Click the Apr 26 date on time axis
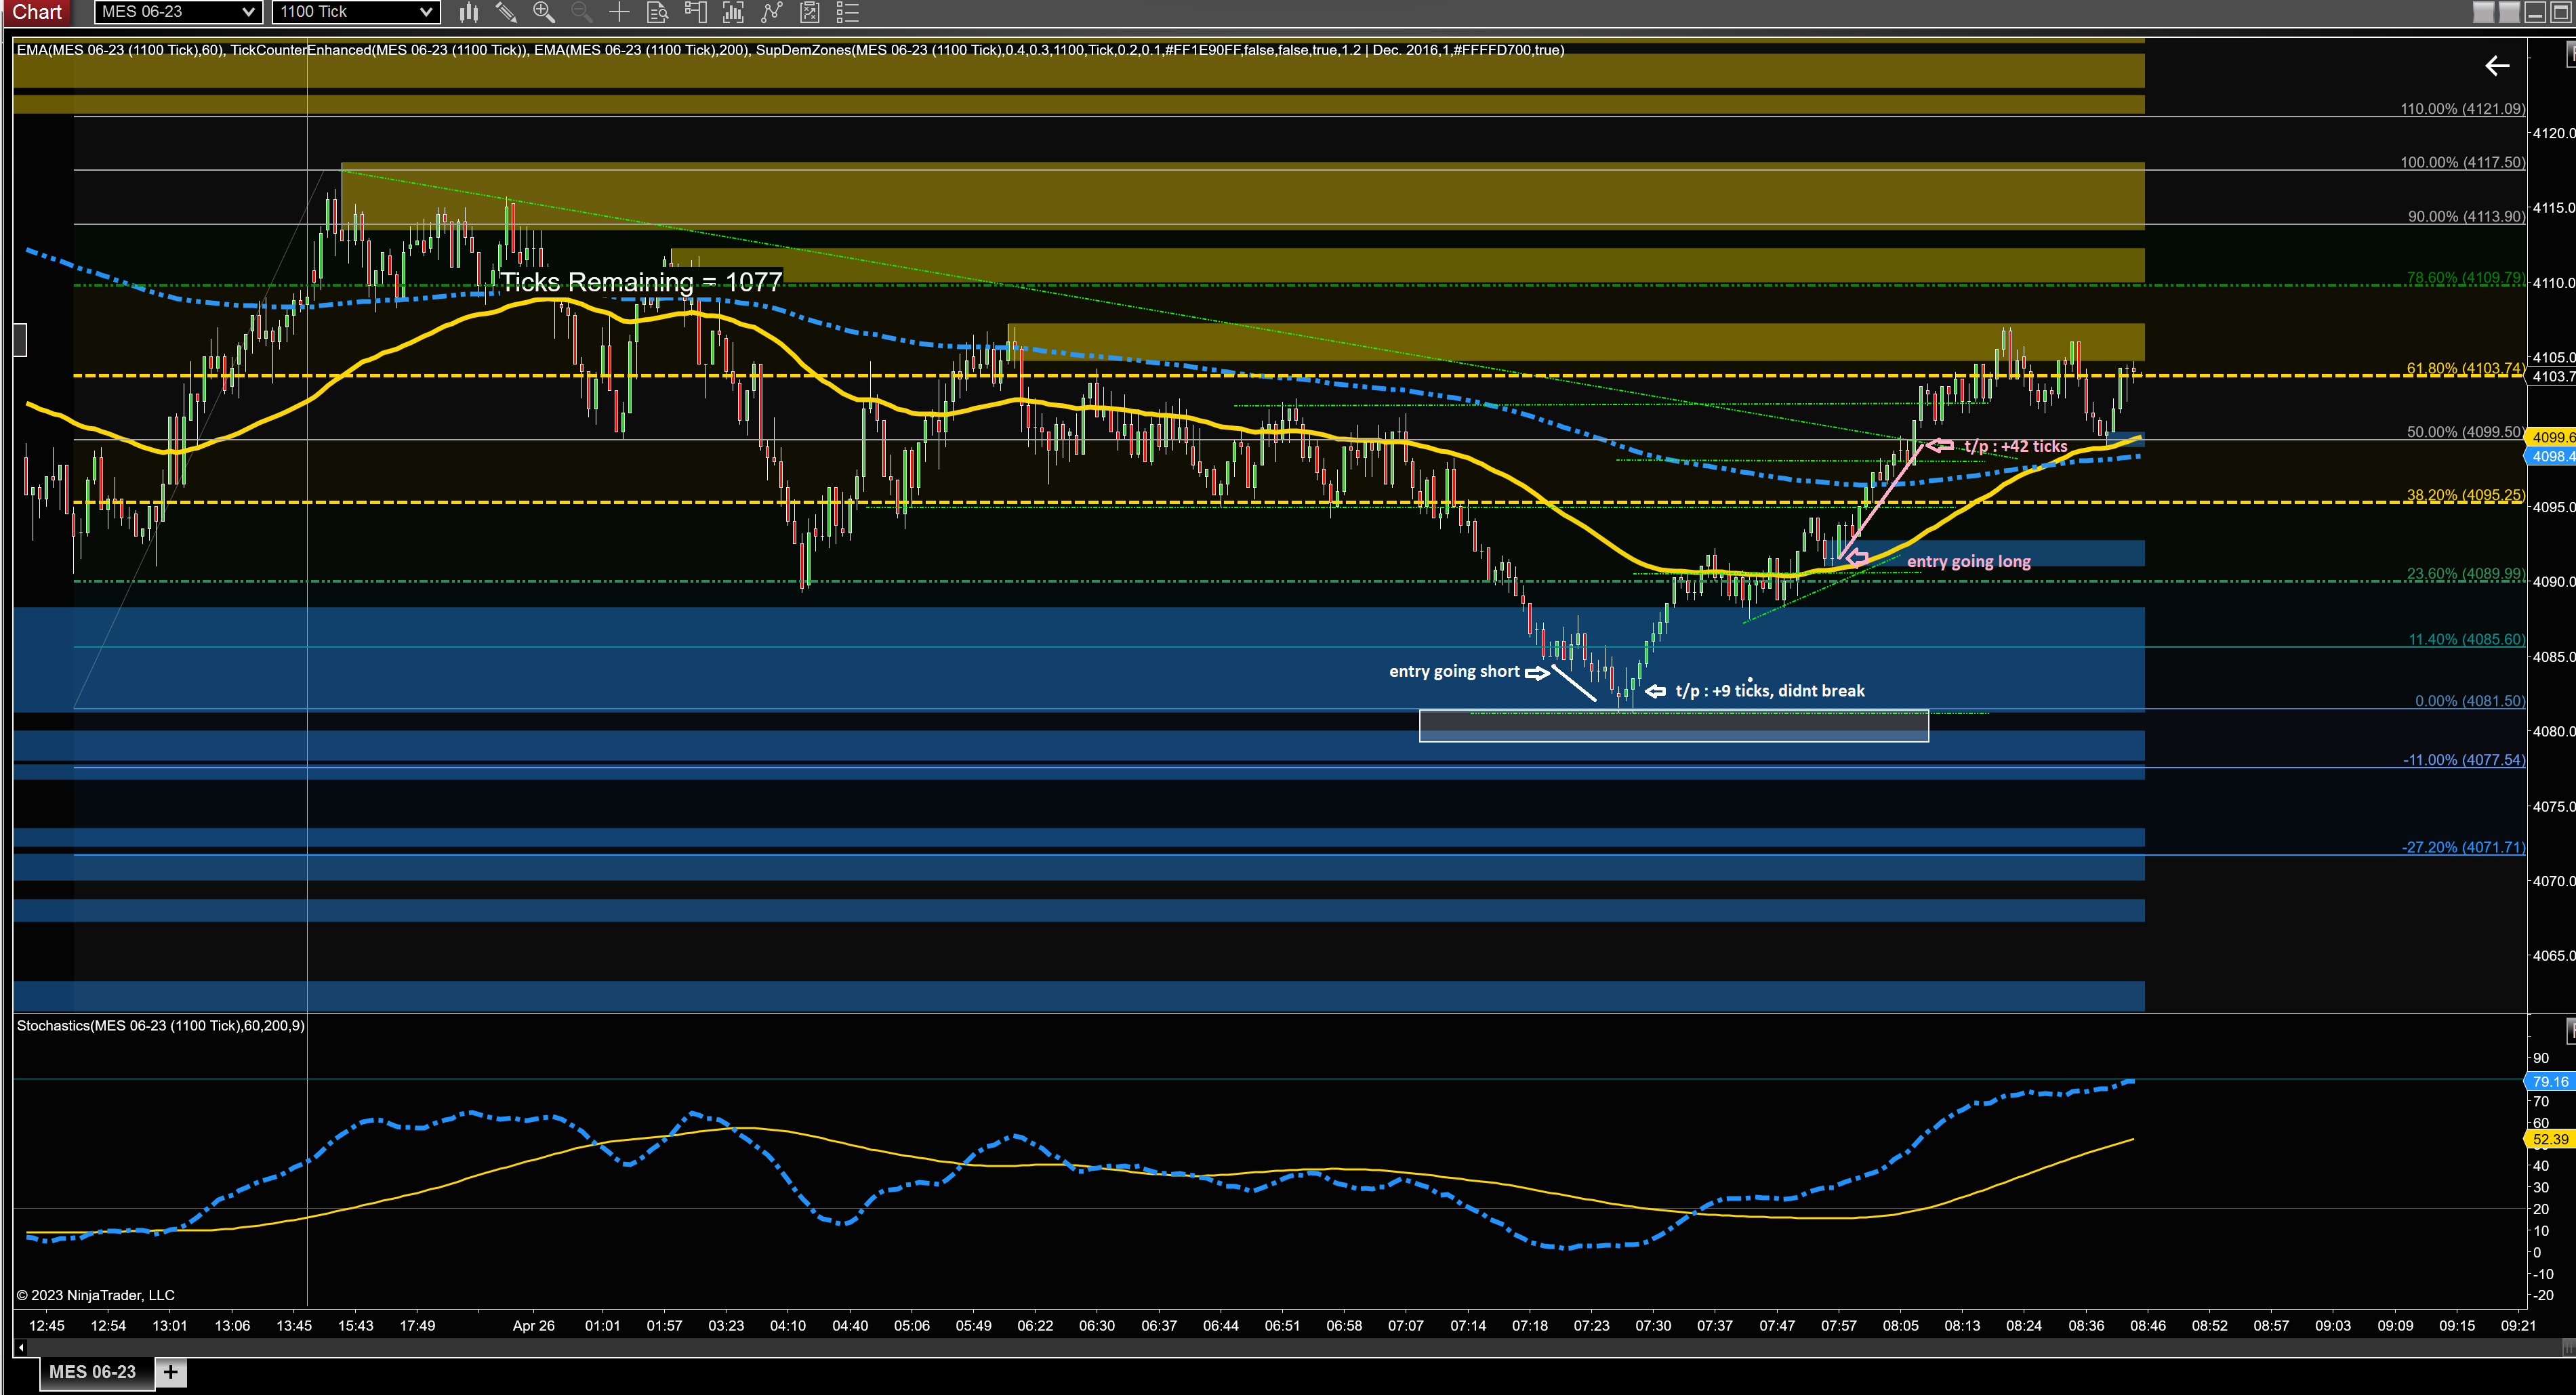The width and height of the screenshot is (2576, 1395). pos(533,1326)
